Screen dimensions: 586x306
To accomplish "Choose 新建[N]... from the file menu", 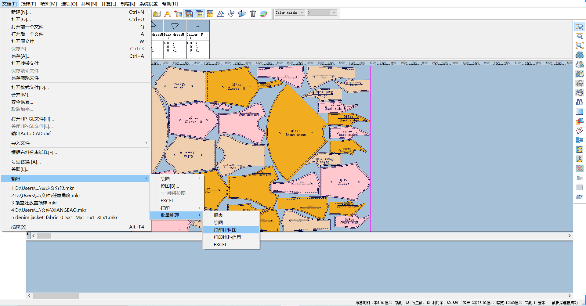I will (76, 12).
